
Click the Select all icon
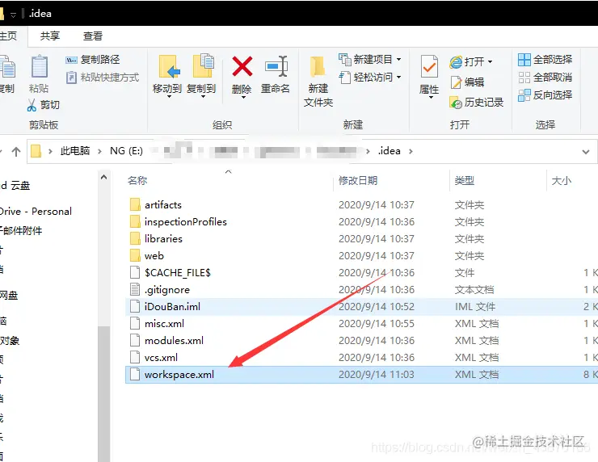(524, 60)
